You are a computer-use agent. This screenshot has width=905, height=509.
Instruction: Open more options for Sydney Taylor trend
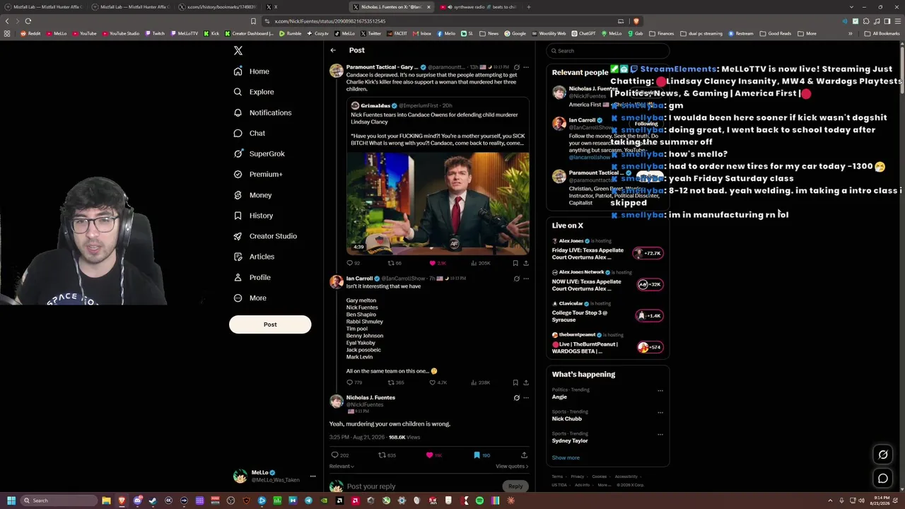660,434
